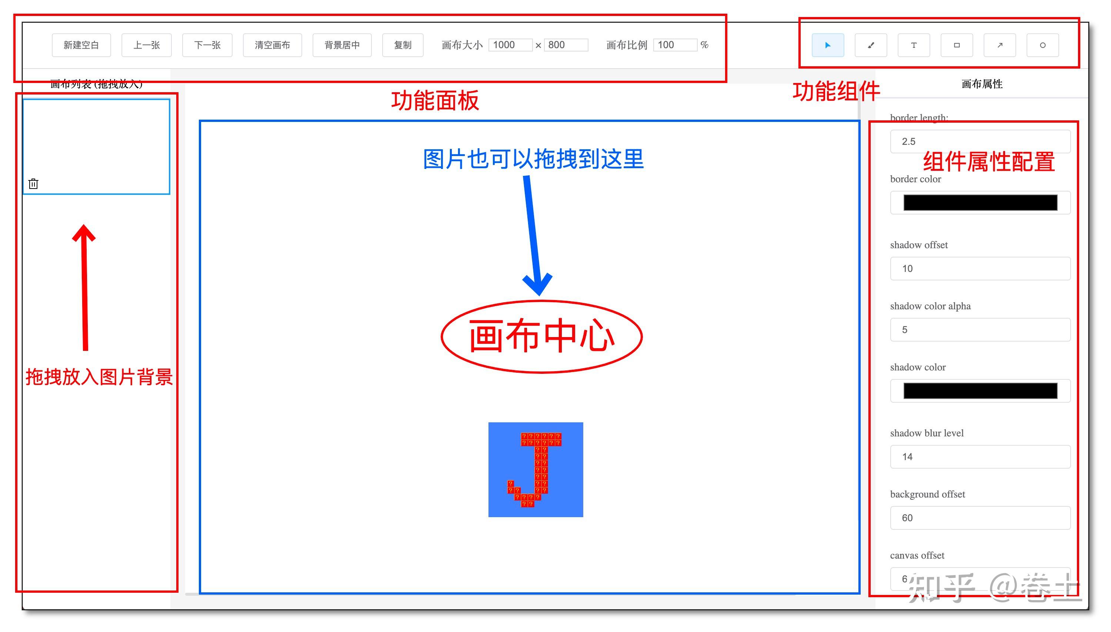Select the text (T) tool

(x=914, y=45)
